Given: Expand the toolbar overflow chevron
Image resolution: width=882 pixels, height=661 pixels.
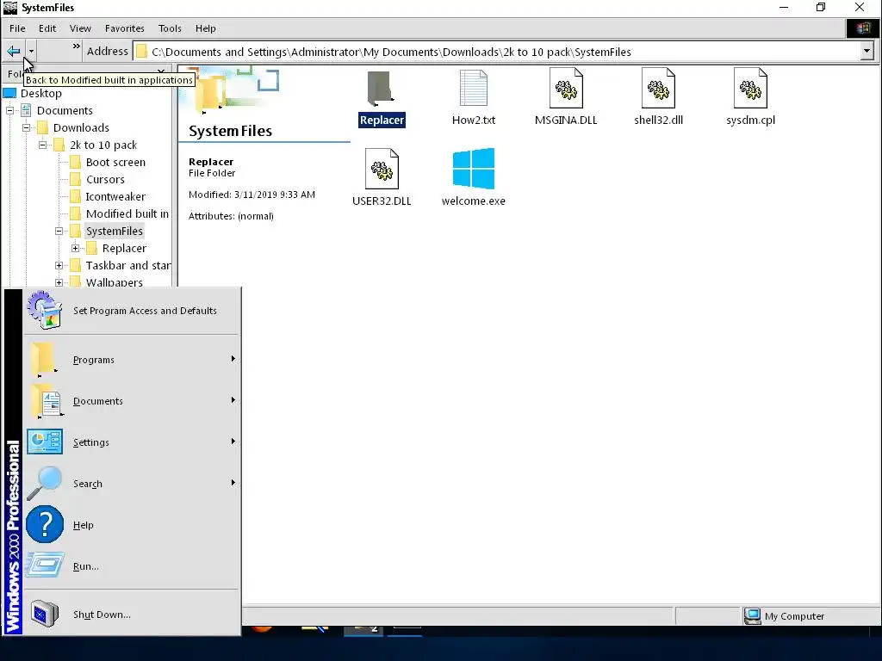Looking at the screenshot, I should 76,46.
